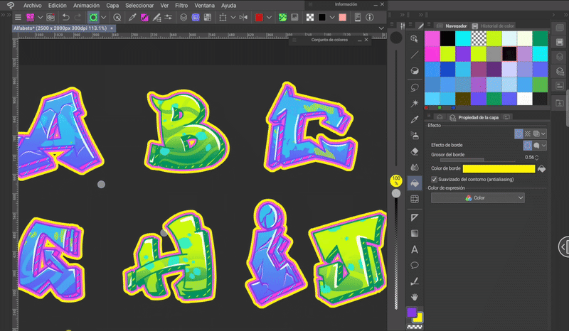Click the yellow Color de borde bar
569x331 pixels.
(498, 168)
